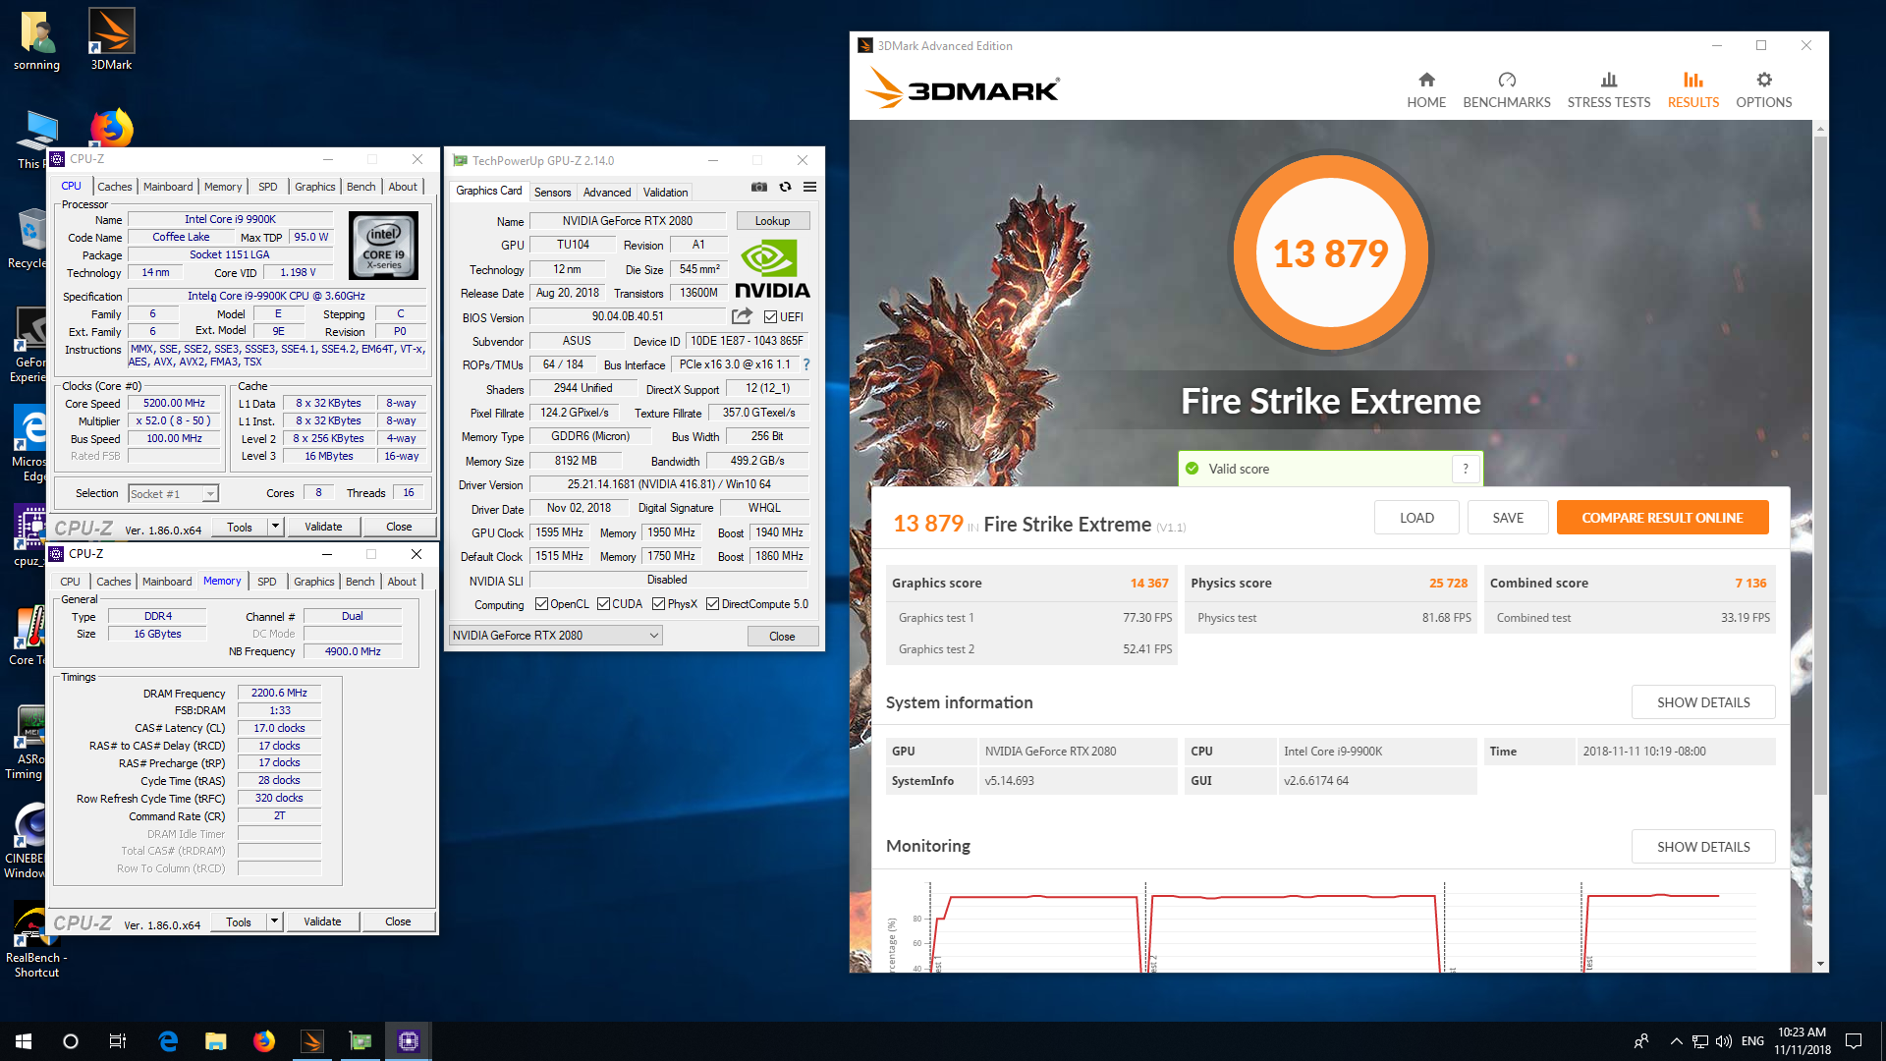The width and height of the screenshot is (1886, 1061).
Task: Click the taskbar clock and date
Action: (1802, 1041)
